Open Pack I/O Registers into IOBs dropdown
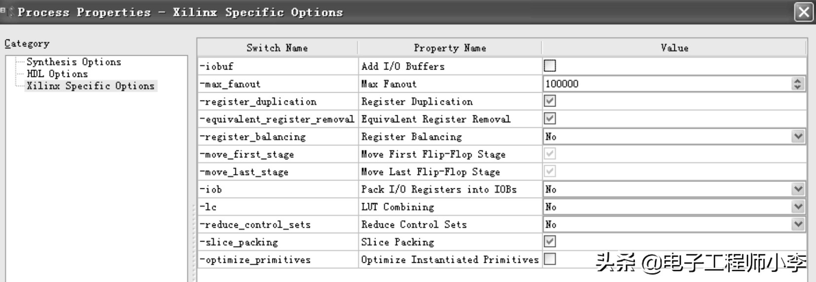Screen dimensions: 816x282 coord(798,189)
